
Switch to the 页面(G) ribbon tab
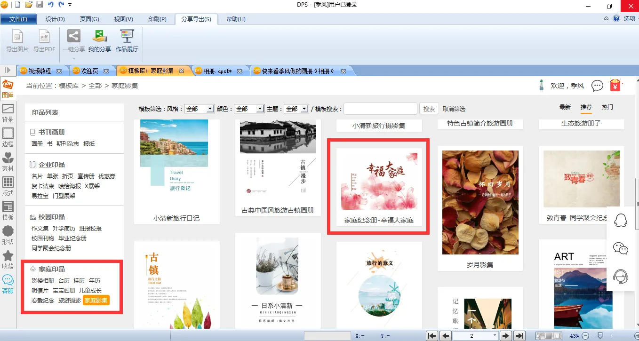(89, 19)
